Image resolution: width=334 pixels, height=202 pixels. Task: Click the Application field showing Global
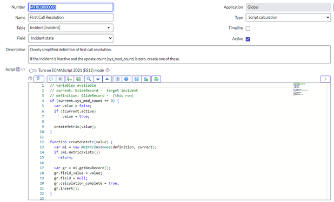click(x=288, y=7)
